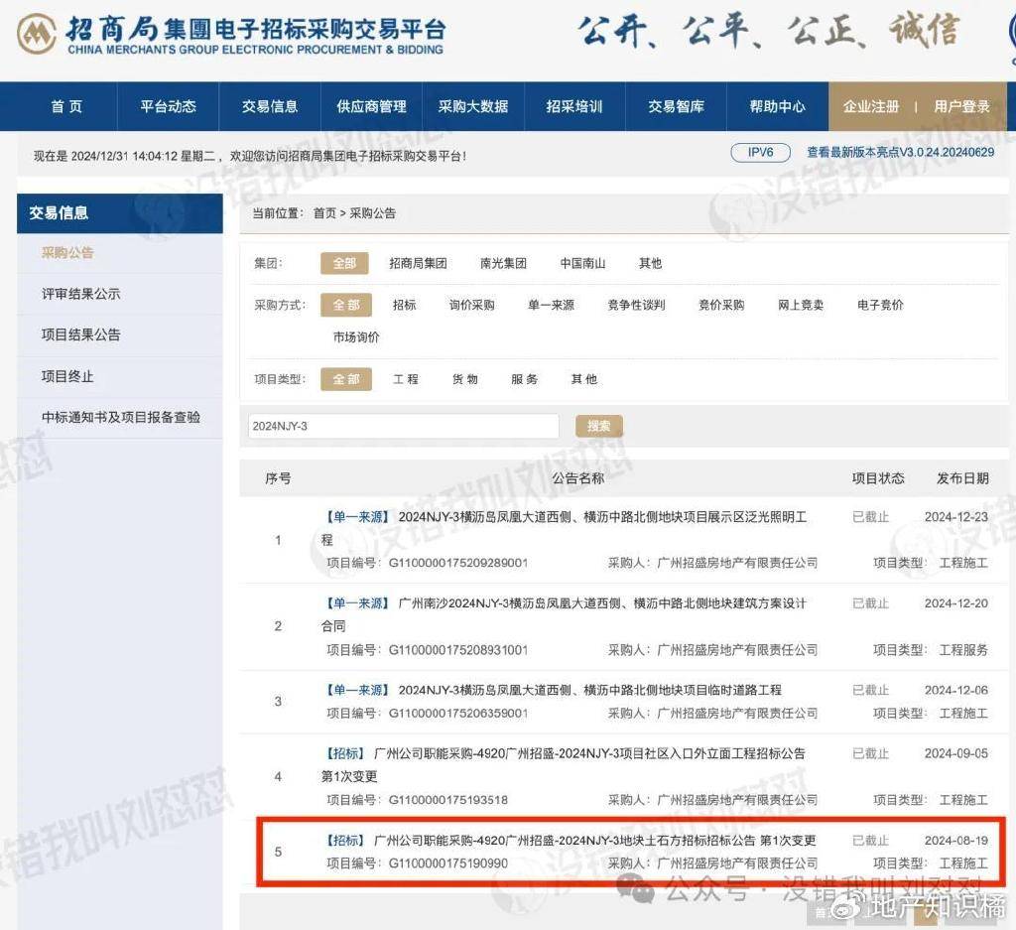Image resolution: width=1016 pixels, height=930 pixels.
Task: Select the 单一来源 procurement method filter
Action: [x=551, y=305]
